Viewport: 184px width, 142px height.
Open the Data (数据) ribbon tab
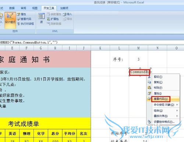[12, 8]
